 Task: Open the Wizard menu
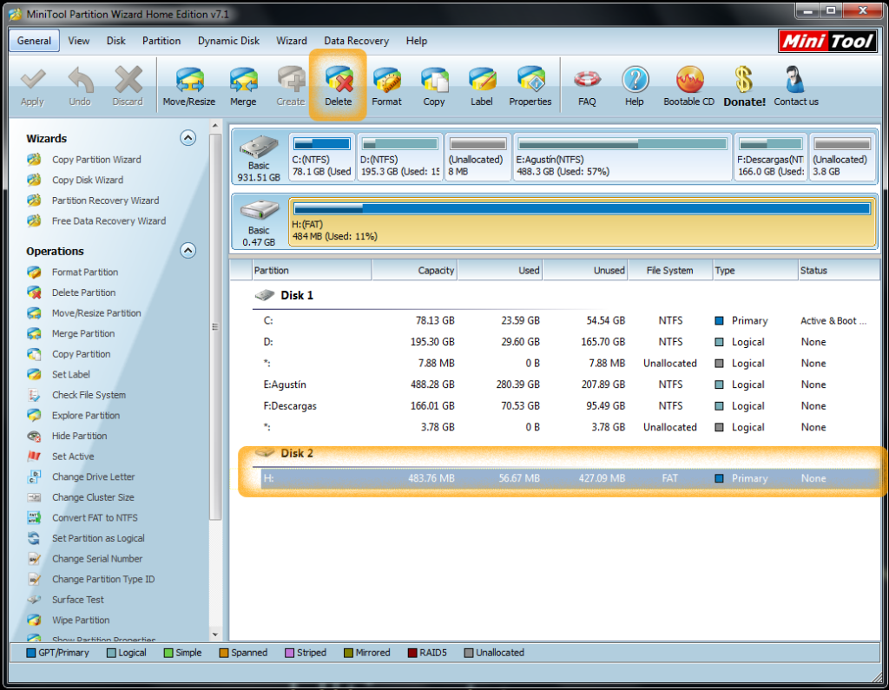[292, 41]
